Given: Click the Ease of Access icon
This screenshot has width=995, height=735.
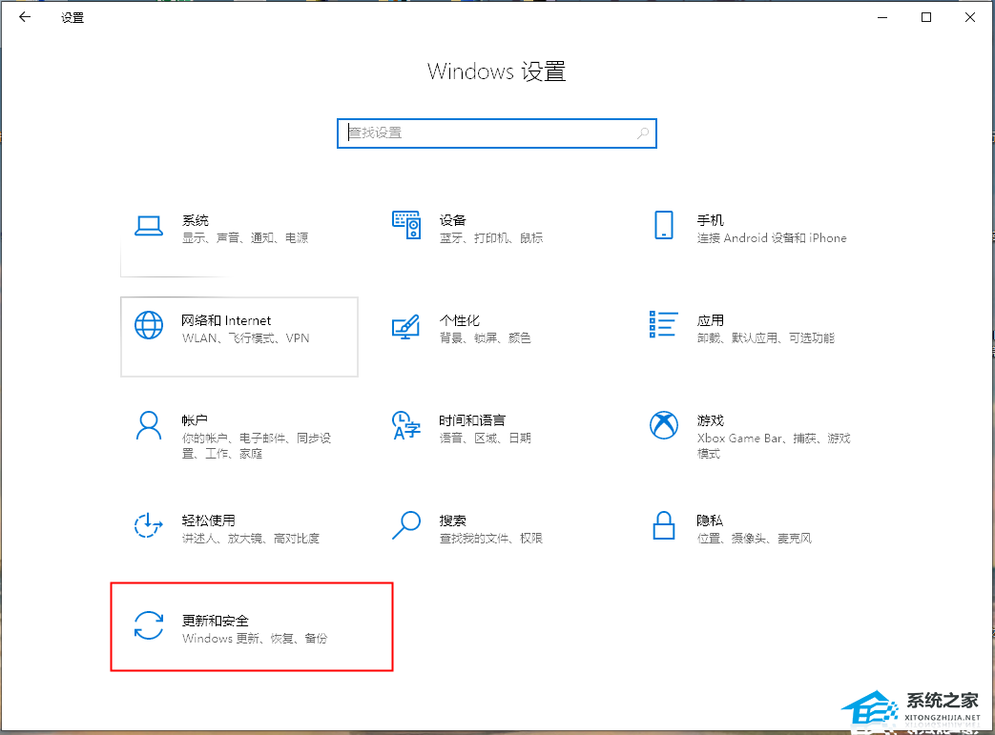Looking at the screenshot, I should pyautogui.click(x=149, y=525).
